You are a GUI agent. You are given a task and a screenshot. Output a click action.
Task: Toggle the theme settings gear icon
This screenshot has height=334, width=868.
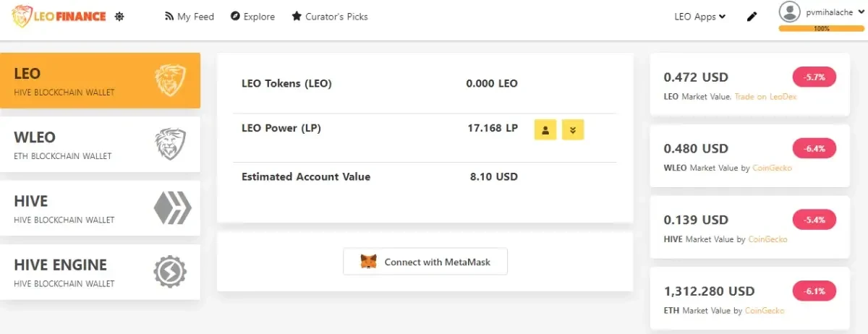tap(120, 16)
